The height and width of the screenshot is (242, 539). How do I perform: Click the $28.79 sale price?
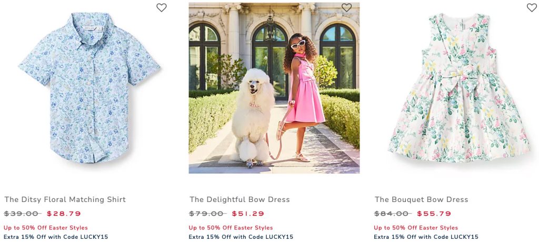[x=64, y=214]
